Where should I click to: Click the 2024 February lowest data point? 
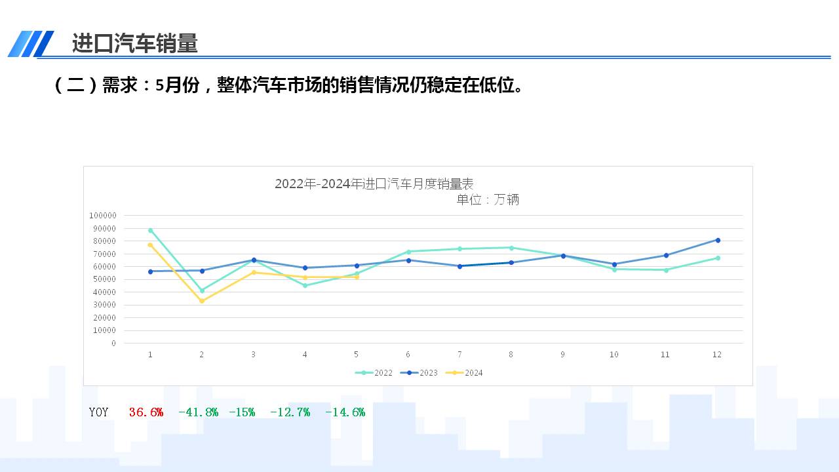pos(202,301)
